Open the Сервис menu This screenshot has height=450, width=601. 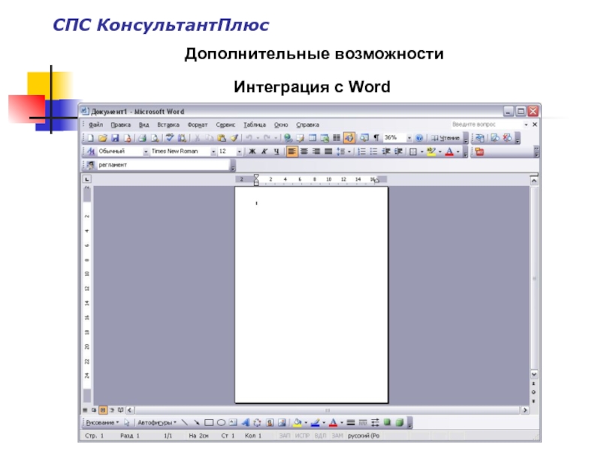(225, 124)
